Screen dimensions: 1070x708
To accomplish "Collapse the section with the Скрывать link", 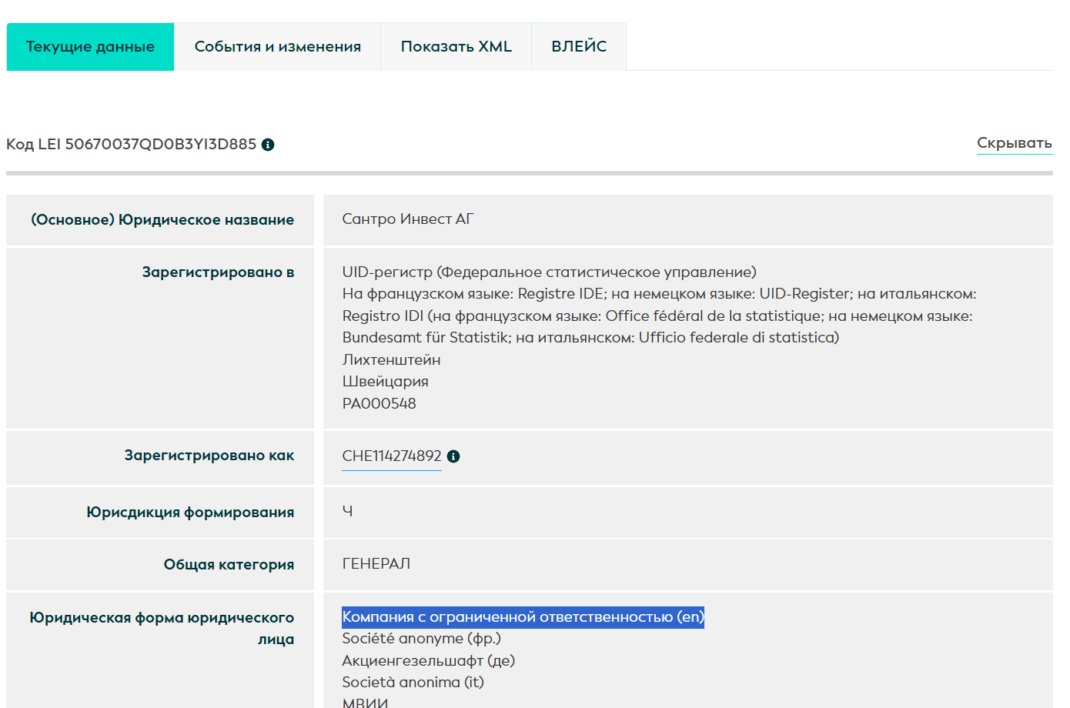I will [1014, 143].
